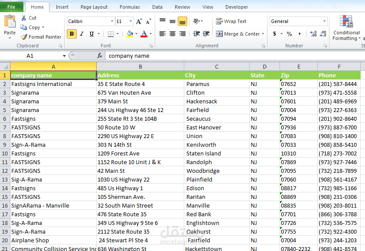Image resolution: width=365 pixels, height=251 pixels.
Task: Switch to the View tab
Action: coord(208,7)
